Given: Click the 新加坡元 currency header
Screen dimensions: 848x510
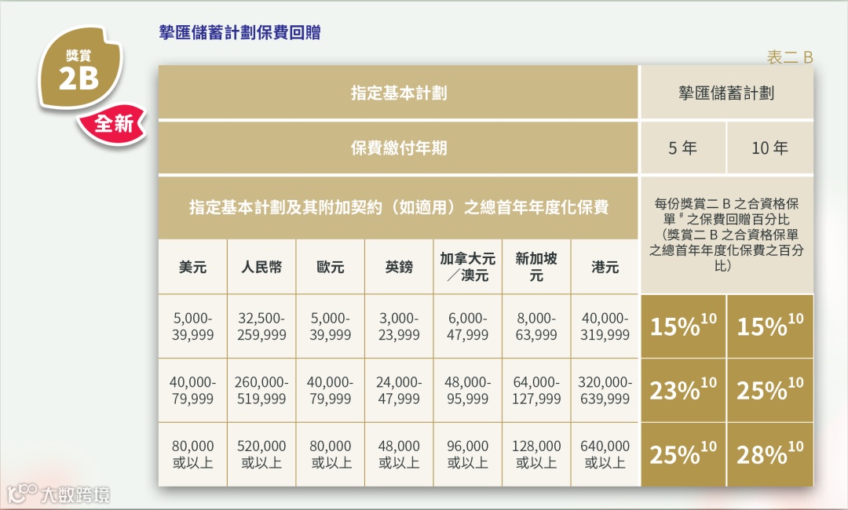Looking at the screenshot, I should click(536, 267).
